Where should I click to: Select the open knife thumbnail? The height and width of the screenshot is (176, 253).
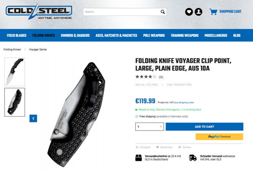coord(15,72)
